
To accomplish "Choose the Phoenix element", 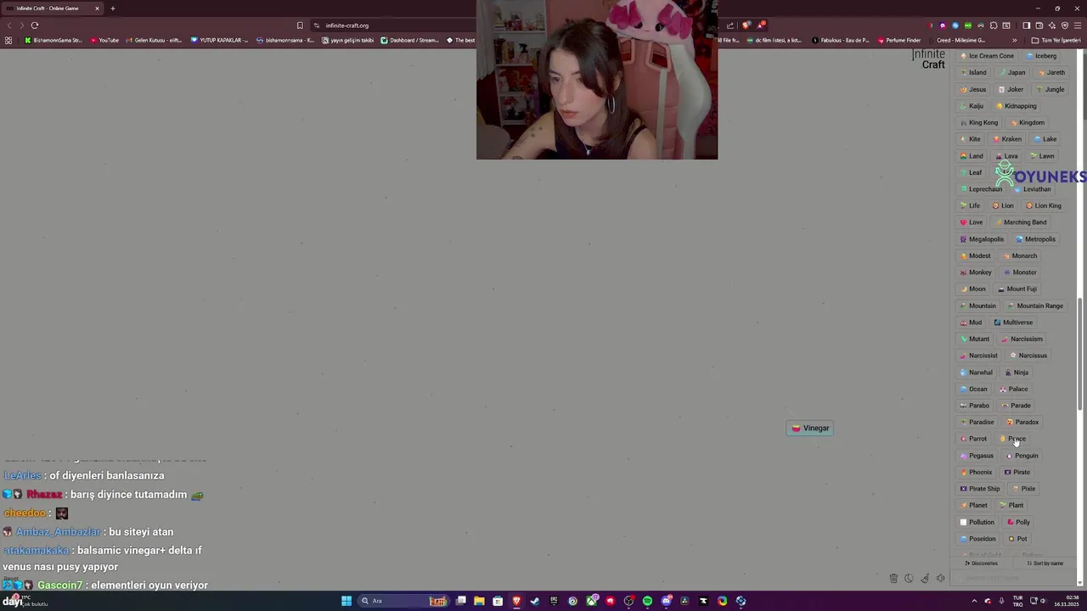I will [976, 473].
